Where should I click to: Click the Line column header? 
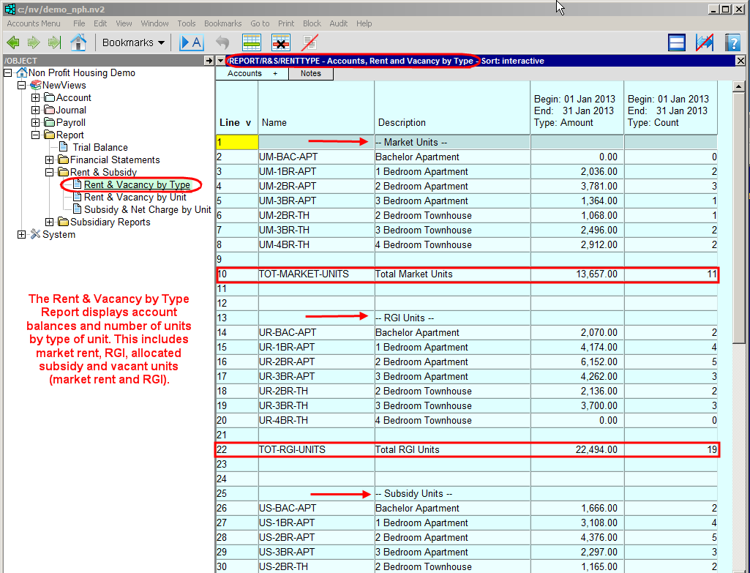click(236, 122)
